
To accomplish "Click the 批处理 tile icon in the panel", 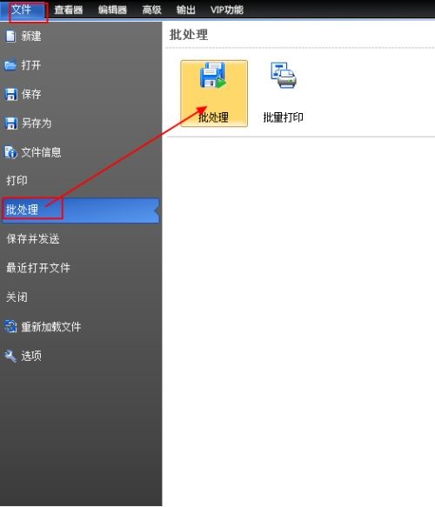I will pyautogui.click(x=213, y=75).
